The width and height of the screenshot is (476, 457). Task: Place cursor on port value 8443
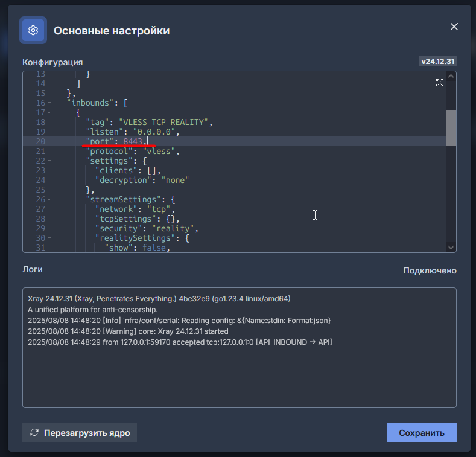(x=133, y=141)
